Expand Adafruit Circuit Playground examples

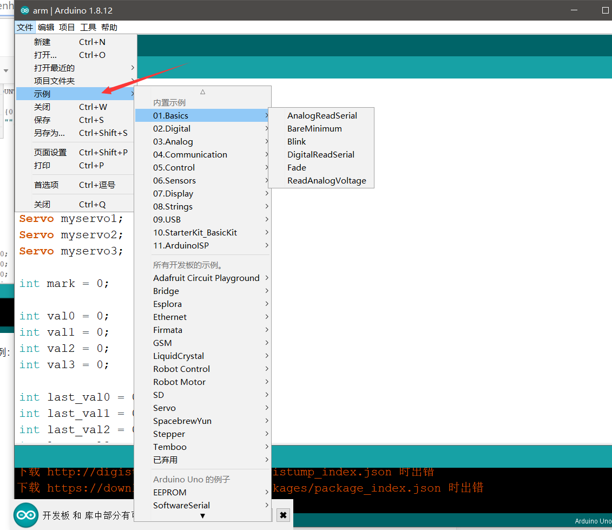pos(202,278)
